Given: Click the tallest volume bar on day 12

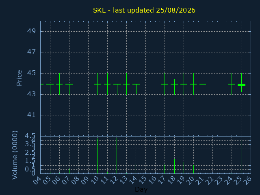Looking at the screenshot, I should 117,155.
